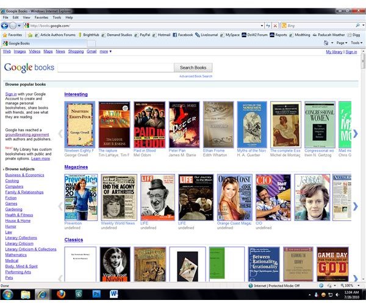Click the browser Back arrow button
366x303 pixels.
coord(5,26)
